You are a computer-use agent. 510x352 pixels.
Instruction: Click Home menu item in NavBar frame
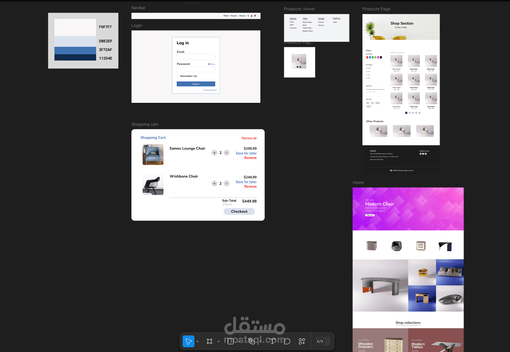(226, 16)
